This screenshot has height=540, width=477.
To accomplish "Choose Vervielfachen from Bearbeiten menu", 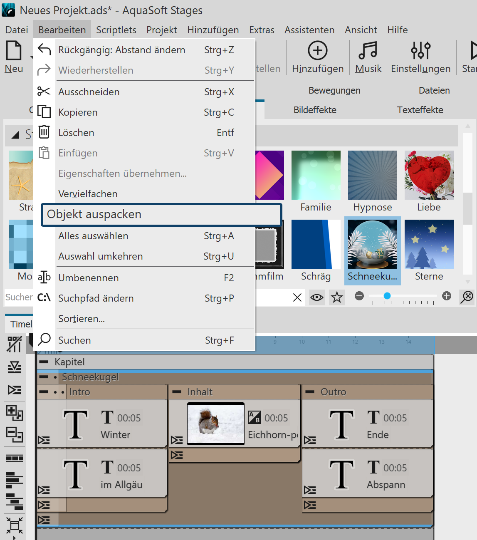I will tap(88, 194).
